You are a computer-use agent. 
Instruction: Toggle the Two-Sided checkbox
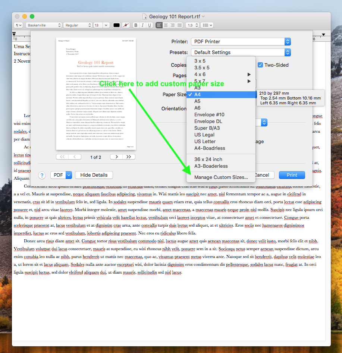(260, 65)
